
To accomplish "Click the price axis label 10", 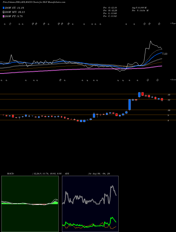I will click(x=169, y=110).
